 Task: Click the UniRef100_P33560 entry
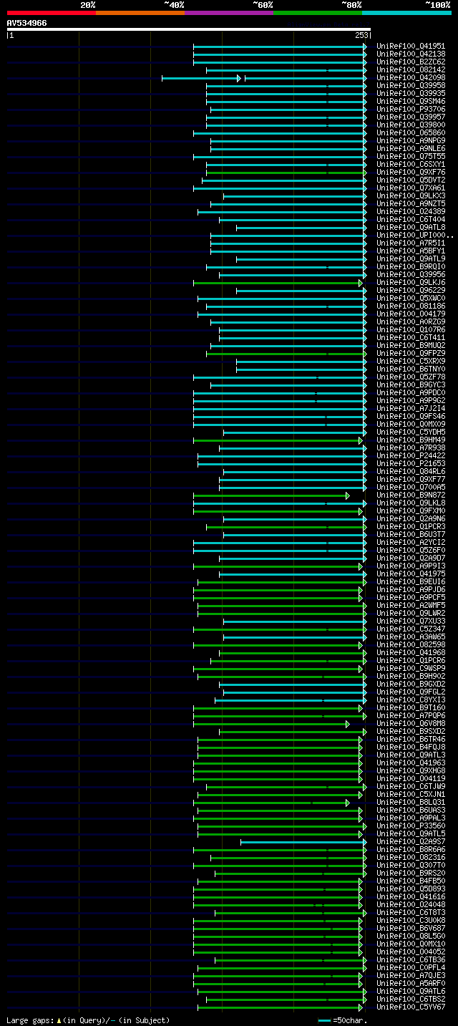[x=411, y=826]
